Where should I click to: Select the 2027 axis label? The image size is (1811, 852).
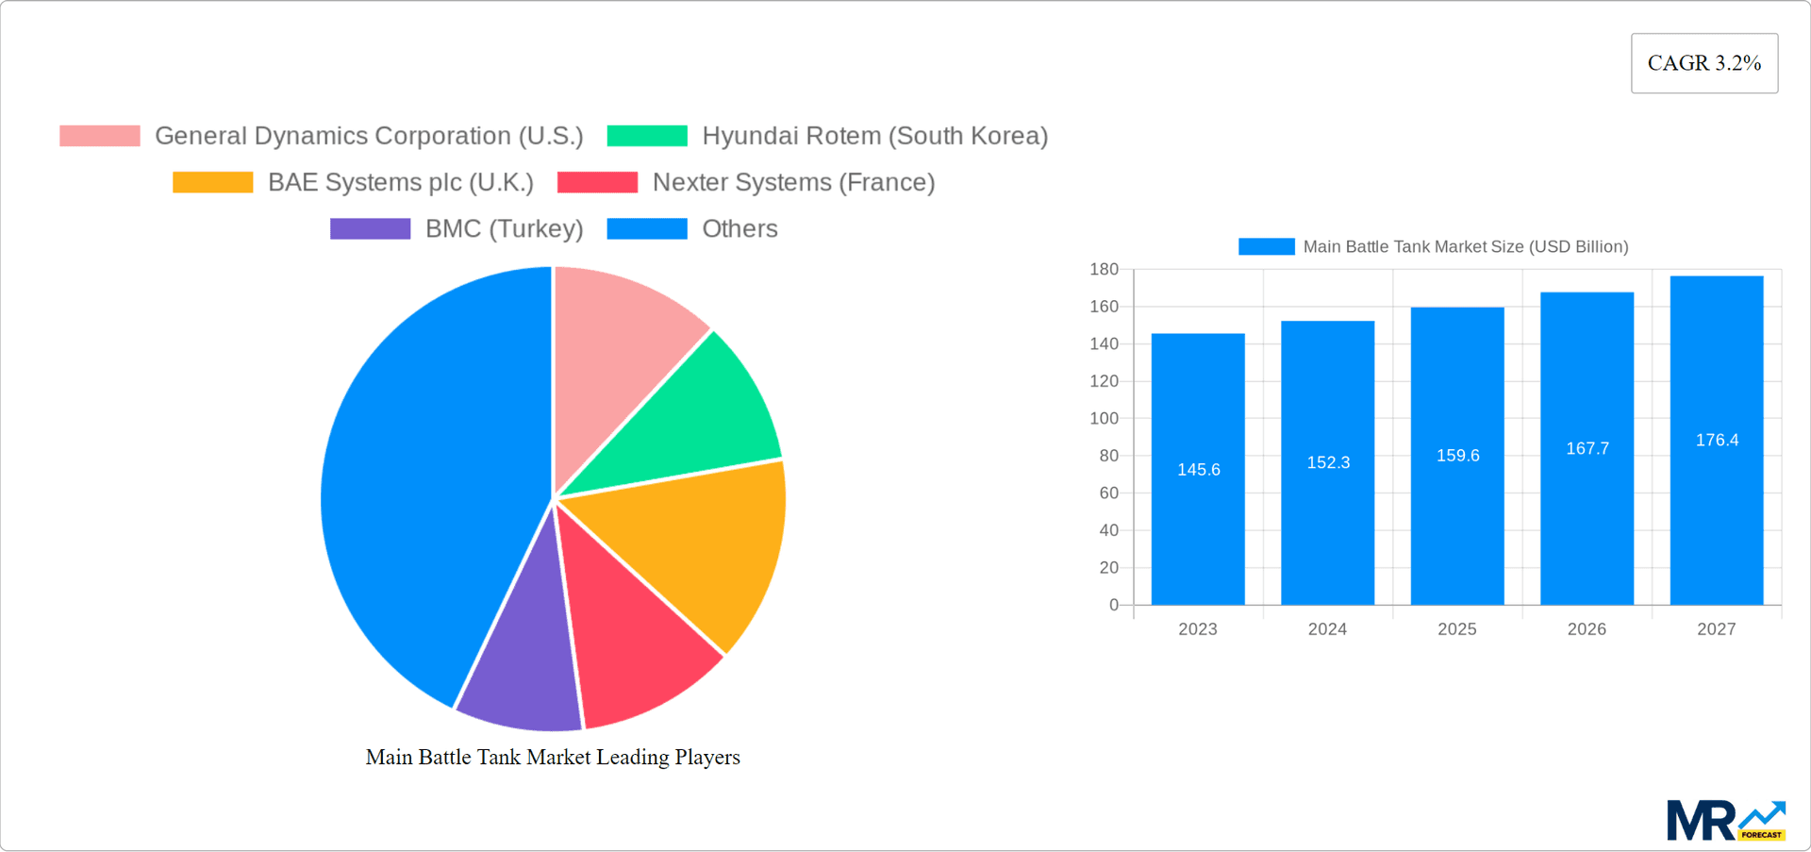[x=1717, y=628]
